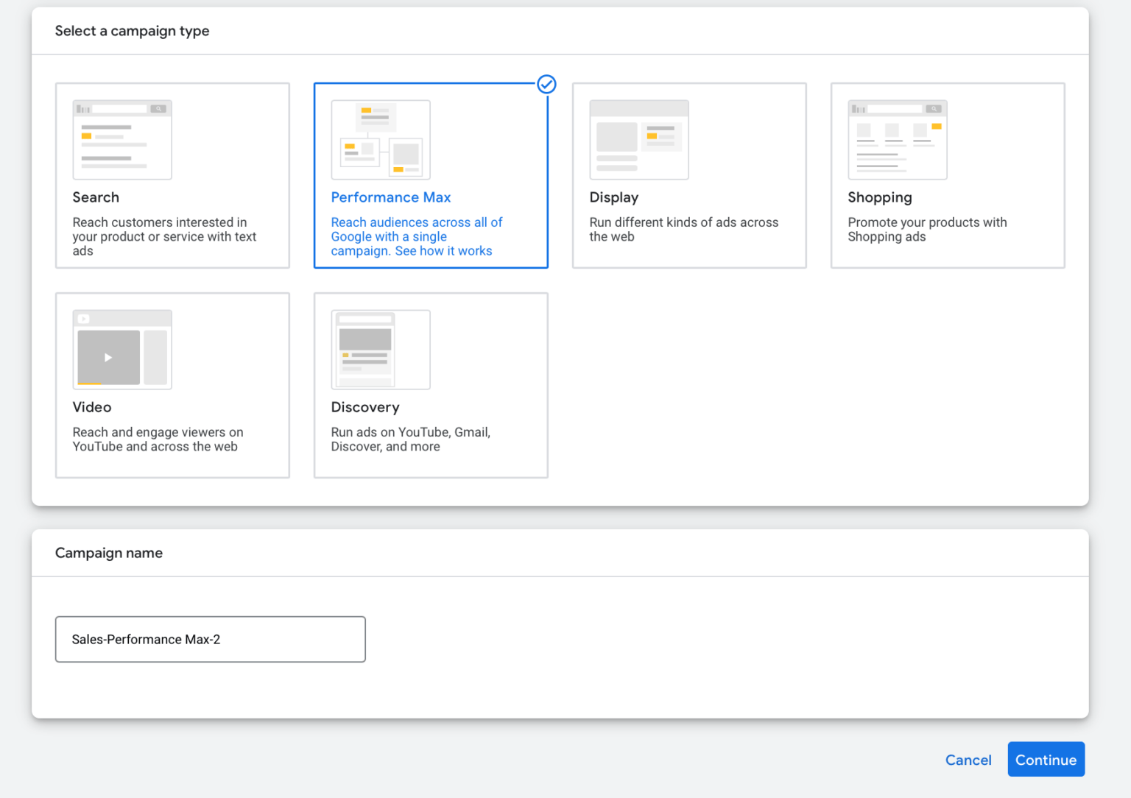The image size is (1131, 798).
Task: Open the "See how it works" link
Action: point(443,251)
